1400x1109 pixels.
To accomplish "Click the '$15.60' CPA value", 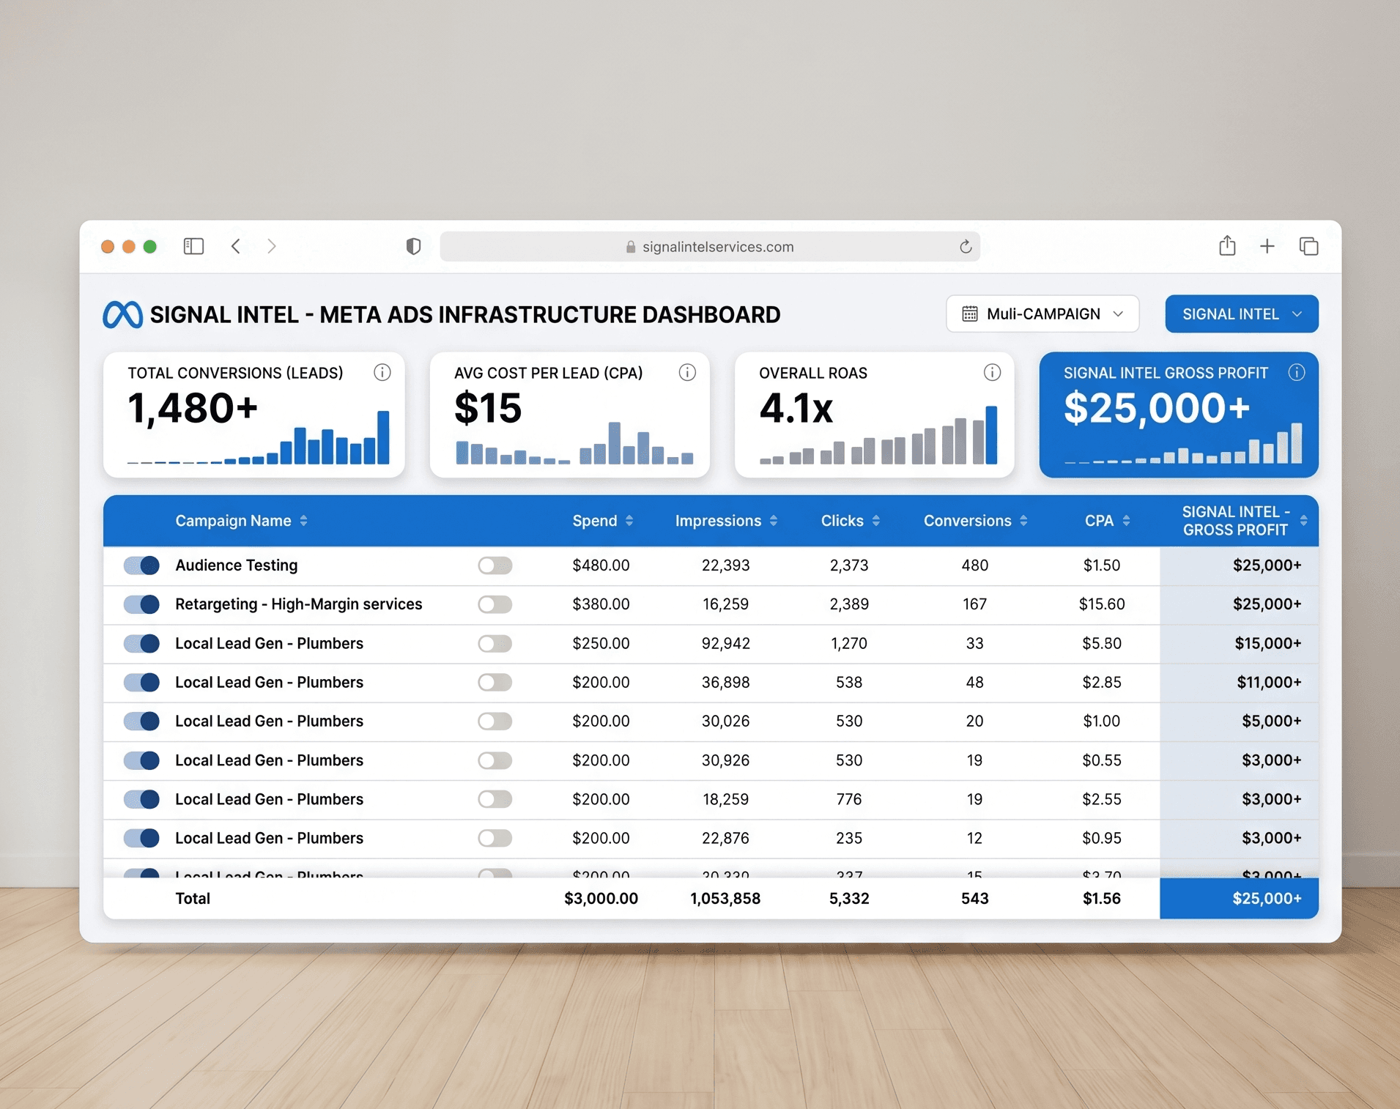I will click(x=1102, y=604).
